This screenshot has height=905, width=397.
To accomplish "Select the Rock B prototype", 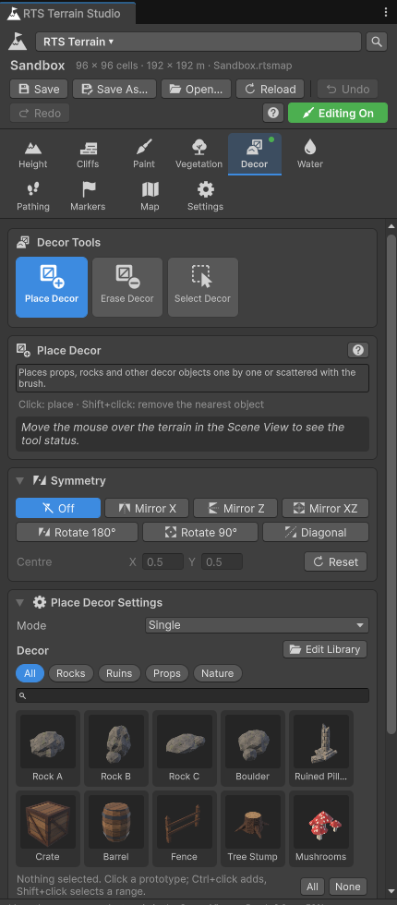I will 116,748.
